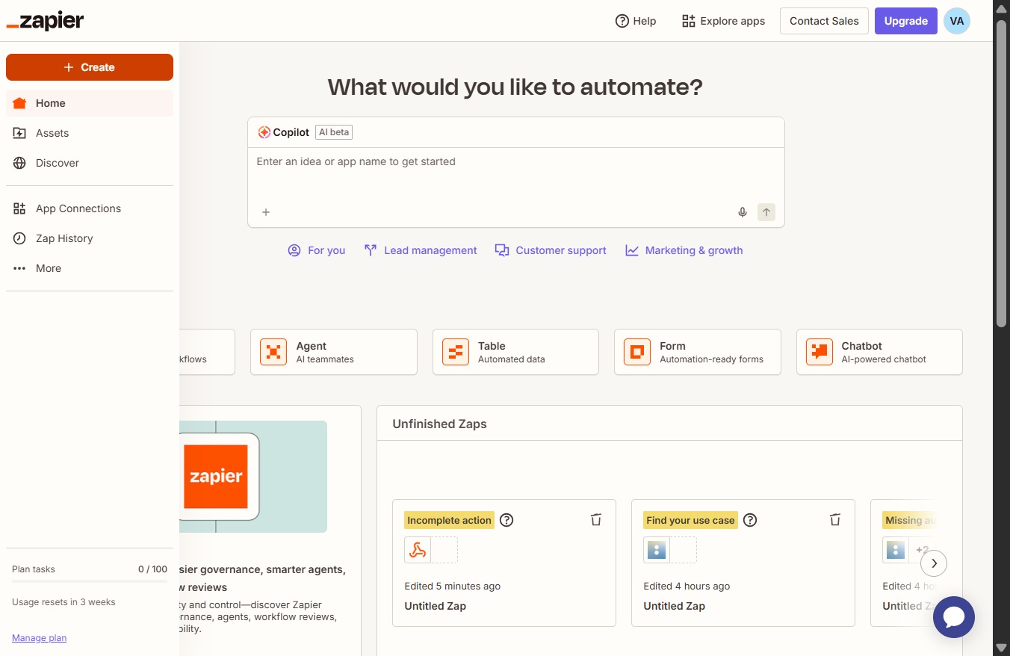Click the 0 / 100 plan tasks count
Image resolution: width=1010 pixels, height=656 pixels.
(x=152, y=569)
